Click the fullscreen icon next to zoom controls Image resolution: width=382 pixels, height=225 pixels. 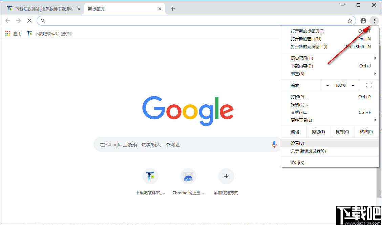pos(369,85)
